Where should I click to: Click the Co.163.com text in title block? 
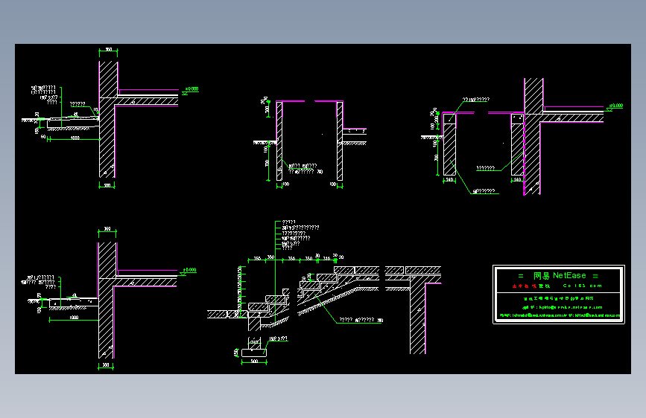pyautogui.click(x=582, y=286)
